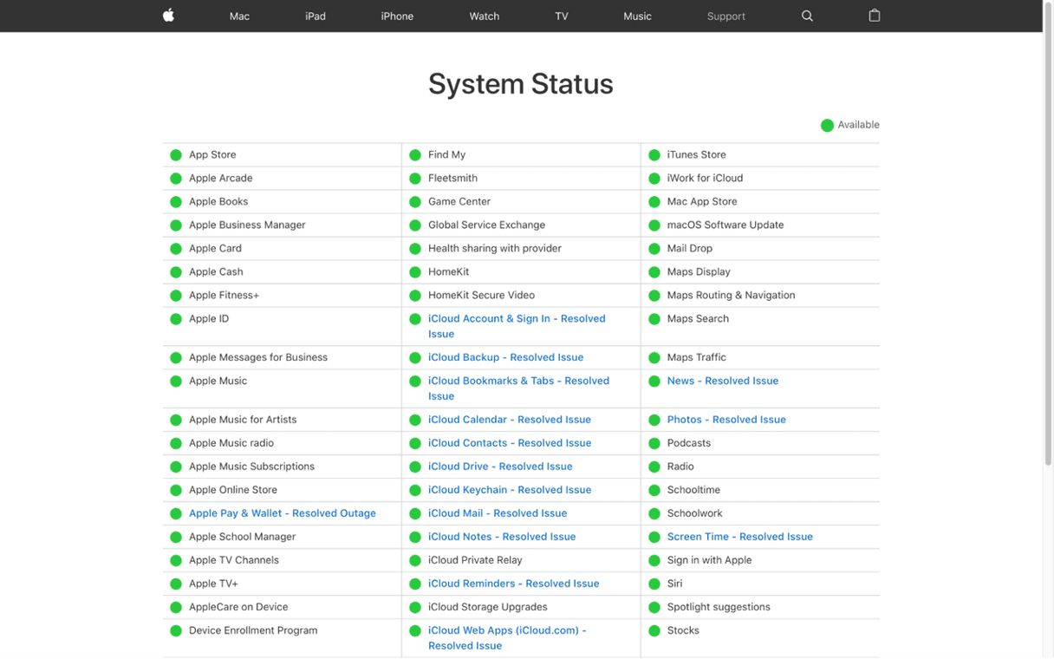Click the Apple logo icon
Screen dimensions: 1054x659
coord(168,16)
